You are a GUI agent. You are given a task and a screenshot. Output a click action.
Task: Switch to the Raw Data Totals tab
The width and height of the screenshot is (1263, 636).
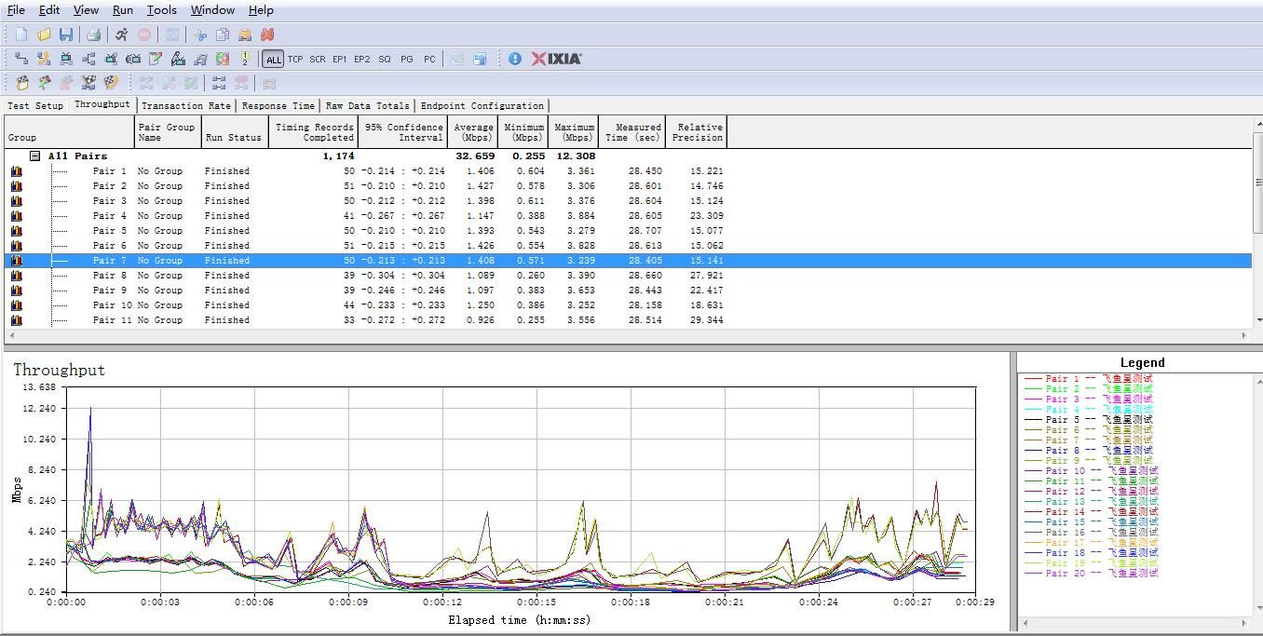(x=368, y=106)
